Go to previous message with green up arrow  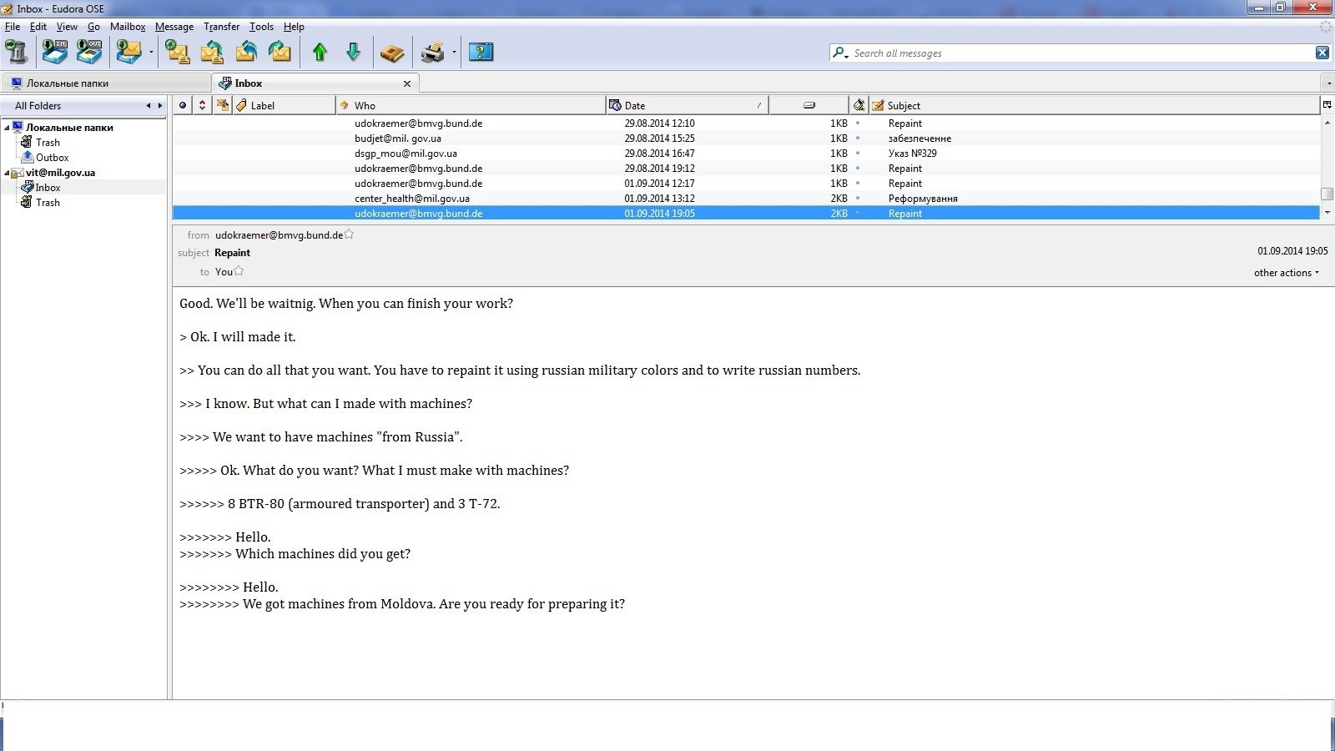coord(320,53)
